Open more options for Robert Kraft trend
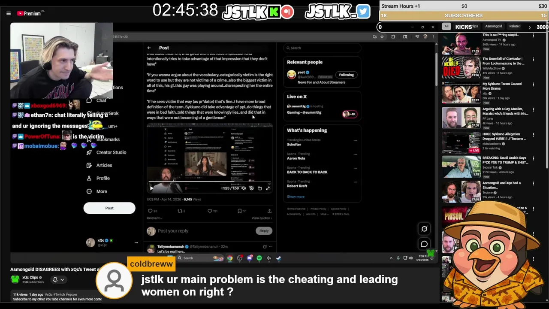The image size is (549, 309). click(355, 182)
